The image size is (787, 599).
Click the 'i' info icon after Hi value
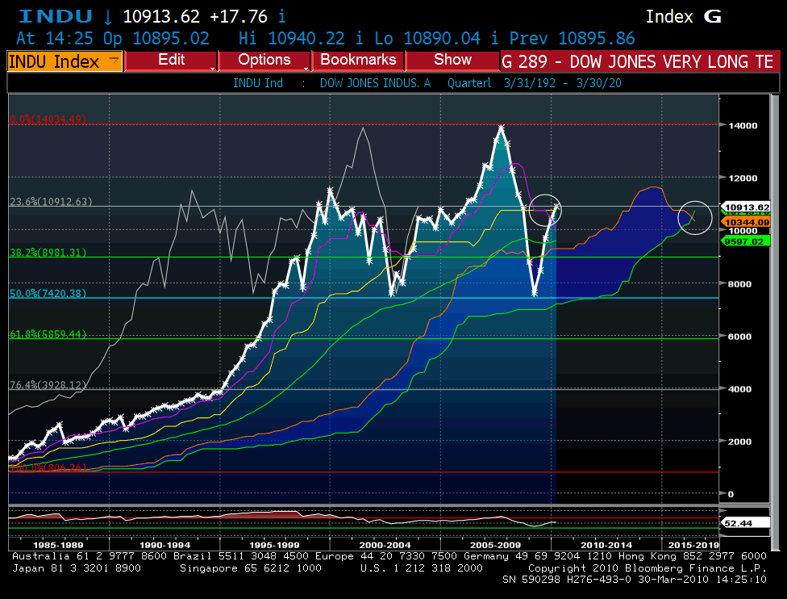(359, 38)
